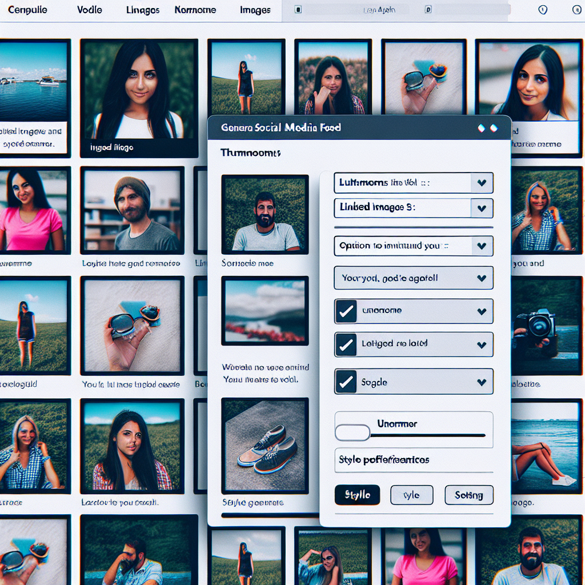Image resolution: width=585 pixels, height=585 pixels.
Task: Click the 'tyle' button in the dialog
Action: [412, 495]
